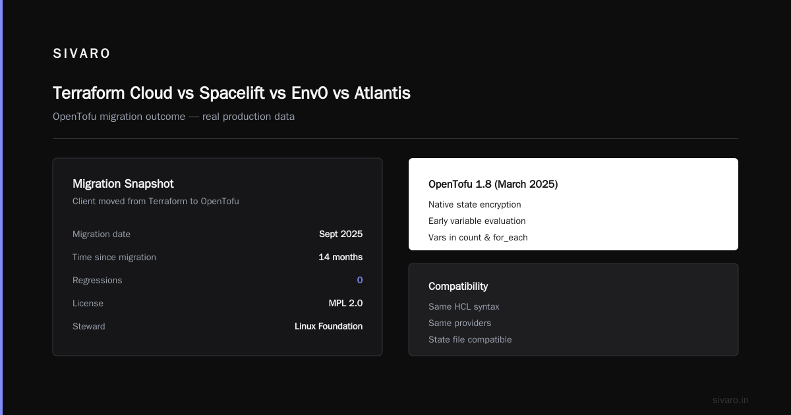Open the OpenTofu 1.8 (March 2025) card

(573, 204)
